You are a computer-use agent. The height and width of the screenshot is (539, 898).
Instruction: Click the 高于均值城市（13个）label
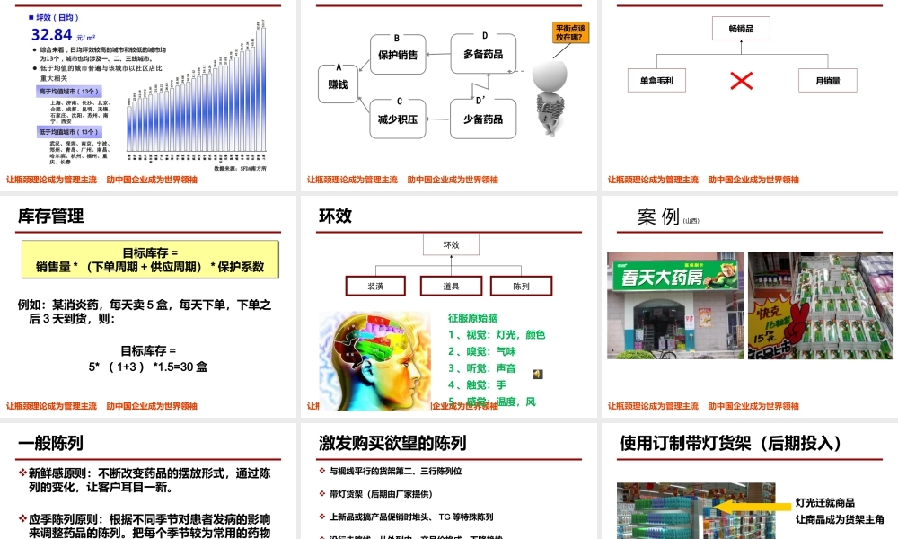coord(69,91)
